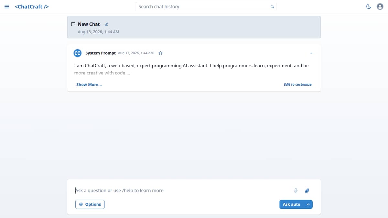Viewport: 388px width, 218px height.
Task: Expand the Ask auto model chevron
Action: click(308, 204)
